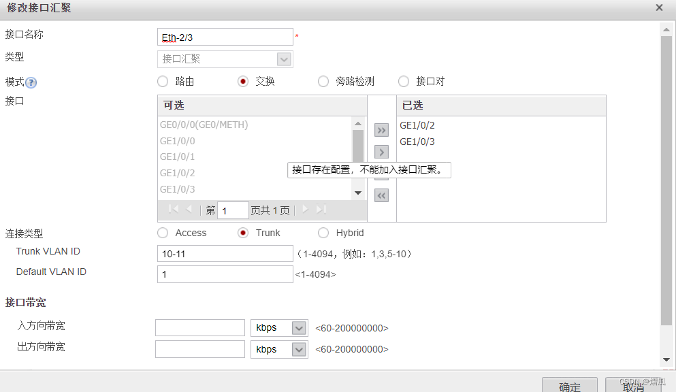The width and height of the screenshot is (676, 392).
Task: Click the Trunk VLAN ID input field
Action: tap(225, 254)
